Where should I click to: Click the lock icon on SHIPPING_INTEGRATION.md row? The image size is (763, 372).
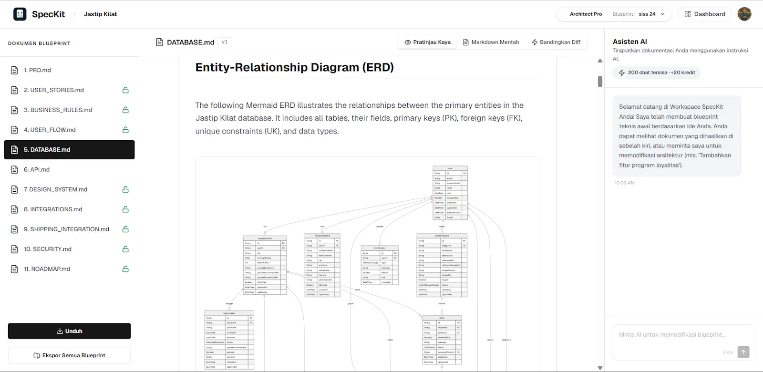tap(125, 229)
